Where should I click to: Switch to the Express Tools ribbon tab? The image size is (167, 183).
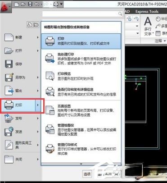[147, 11]
